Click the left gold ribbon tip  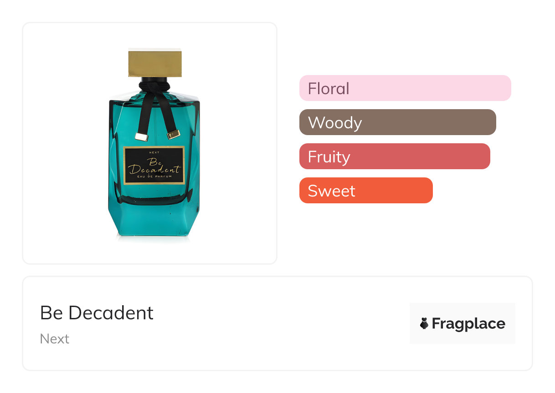[x=141, y=136]
